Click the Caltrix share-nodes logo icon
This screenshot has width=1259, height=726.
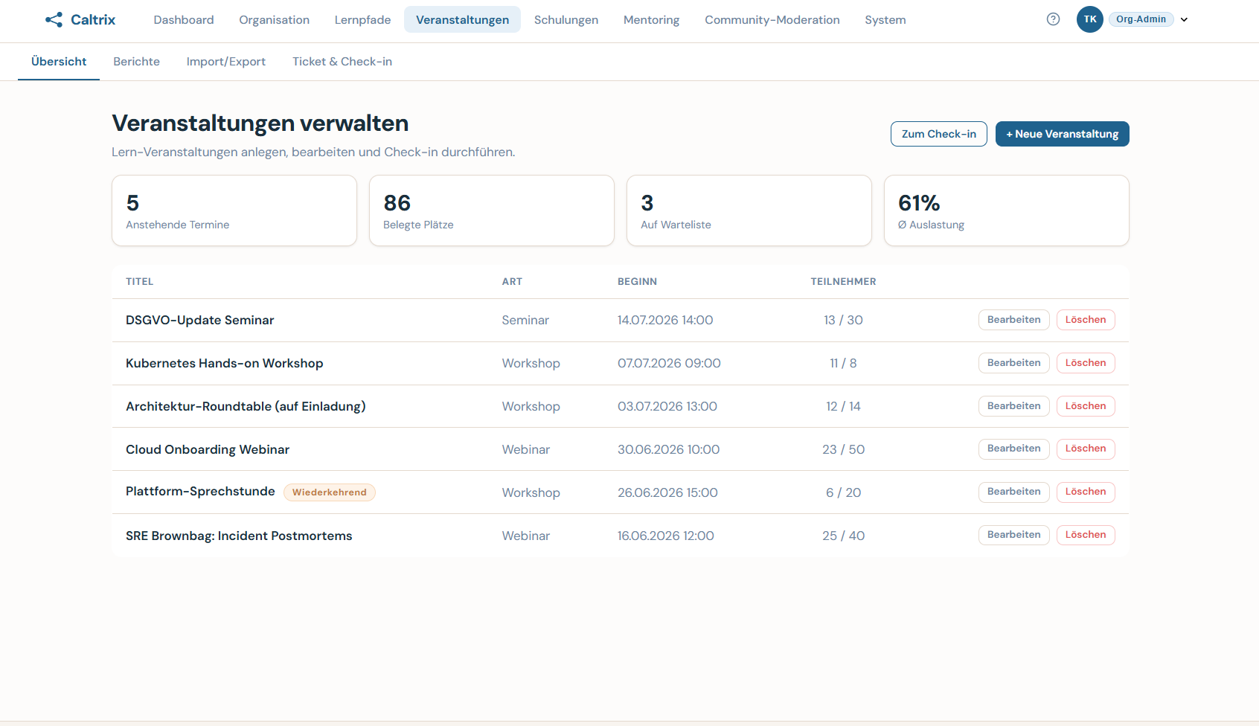tap(54, 19)
